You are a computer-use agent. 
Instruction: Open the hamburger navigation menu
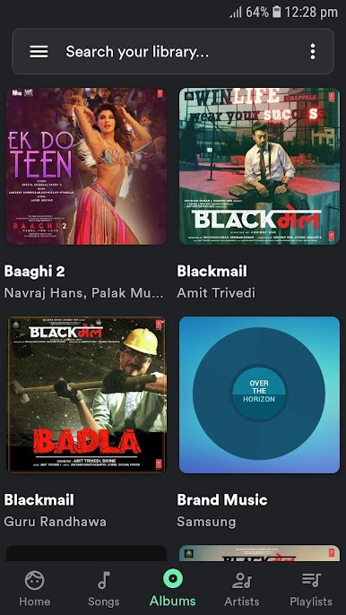(39, 51)
